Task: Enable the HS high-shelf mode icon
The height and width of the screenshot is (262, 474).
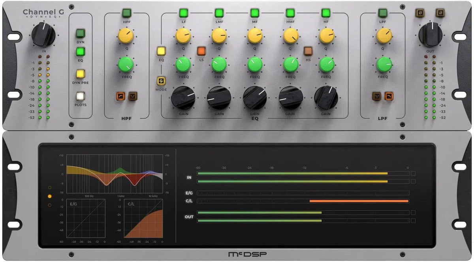Action: (309, 50)
